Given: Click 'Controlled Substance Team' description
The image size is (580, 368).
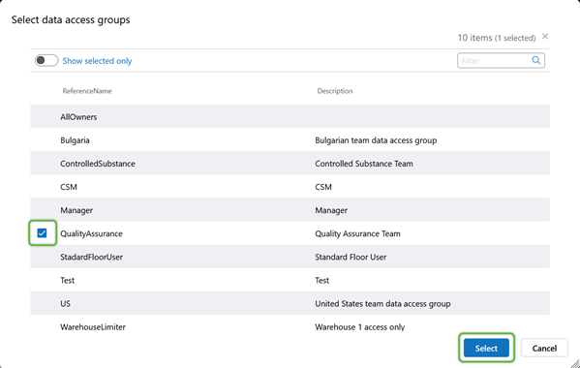Looking at the screenshot, I should coord(364,164).
